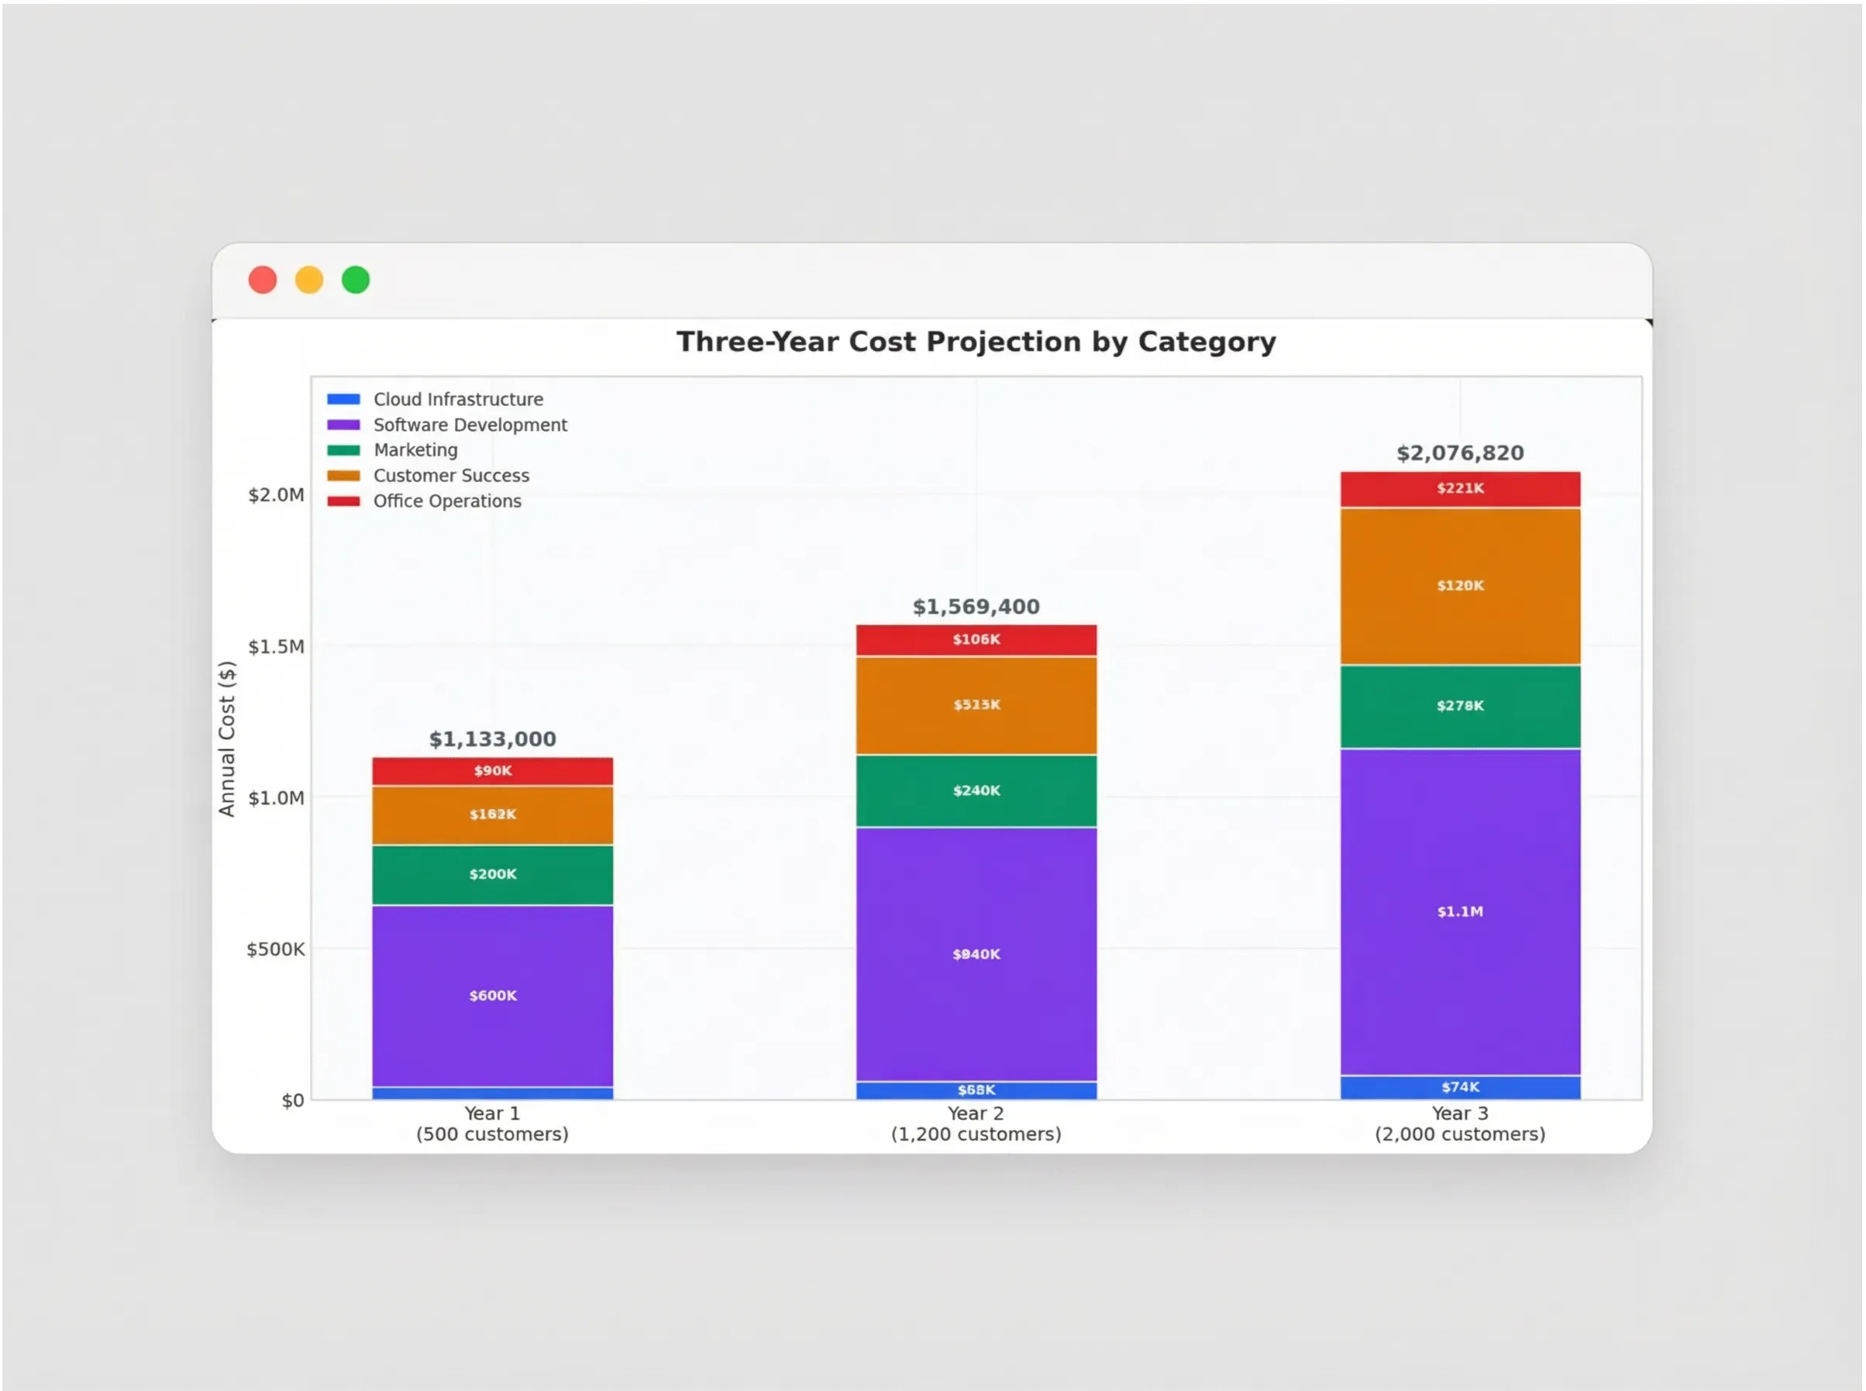The image size is (1866, 1391).
Task: Click the Year 2 $106K red segment
Action: point(976,639)
